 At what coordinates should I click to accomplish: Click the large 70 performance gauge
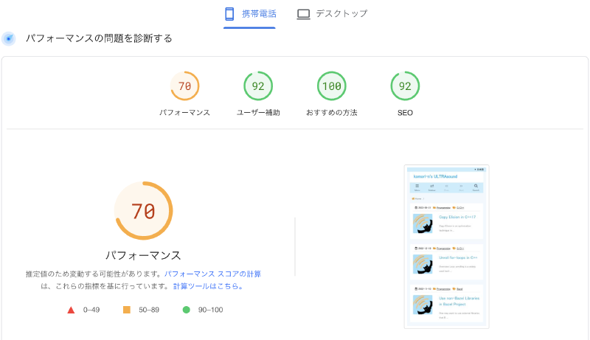(143, 211)
